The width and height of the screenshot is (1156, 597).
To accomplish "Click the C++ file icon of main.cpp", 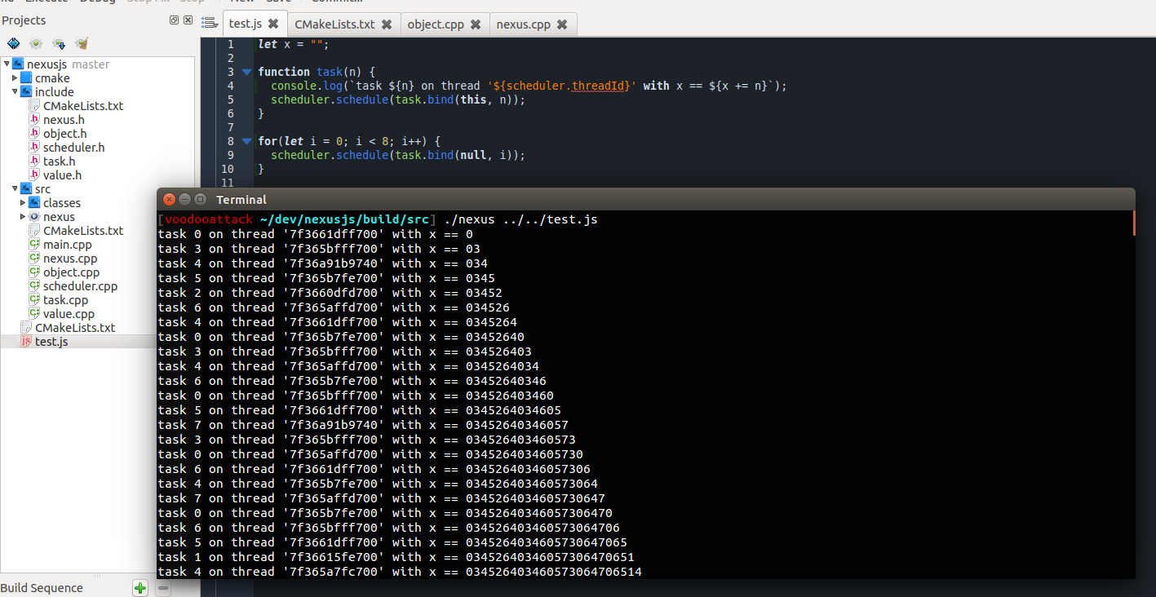I will tap(34, 245).
